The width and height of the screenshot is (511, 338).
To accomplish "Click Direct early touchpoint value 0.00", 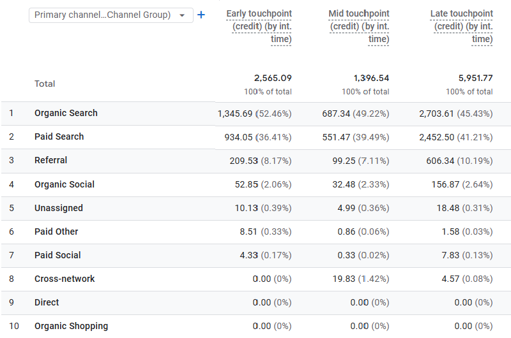I will 262,302.
